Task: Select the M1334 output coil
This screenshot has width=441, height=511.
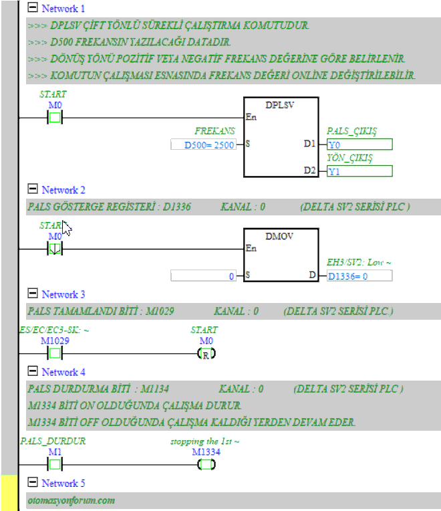Action: (206, 464)
